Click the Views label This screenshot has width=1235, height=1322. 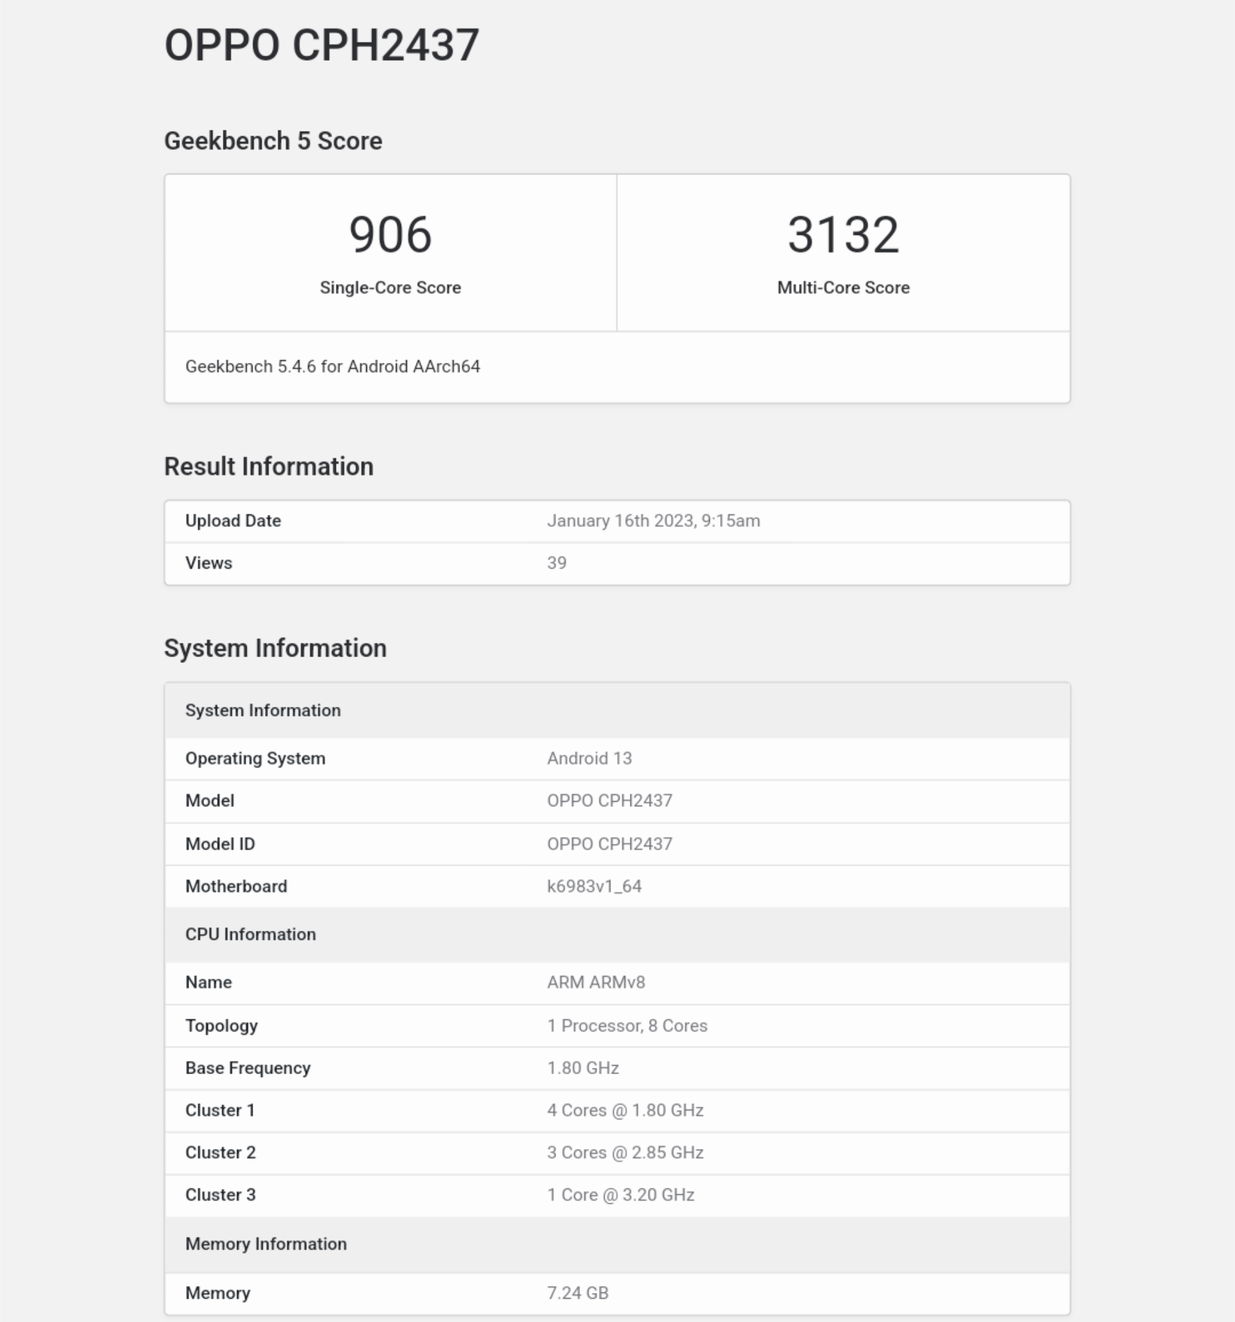pos(209,563)
